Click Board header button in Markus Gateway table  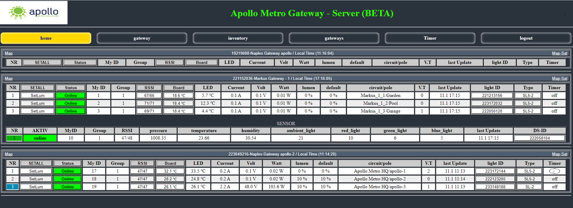click(179, 87)
